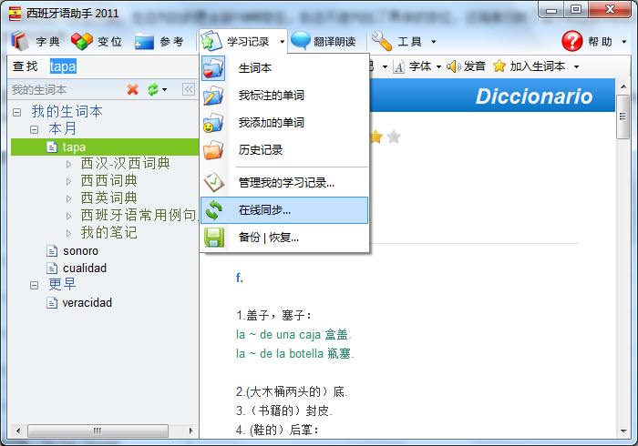Select veracidad in the word list
The height and width of the screenshot is (446, 638).
87,302
